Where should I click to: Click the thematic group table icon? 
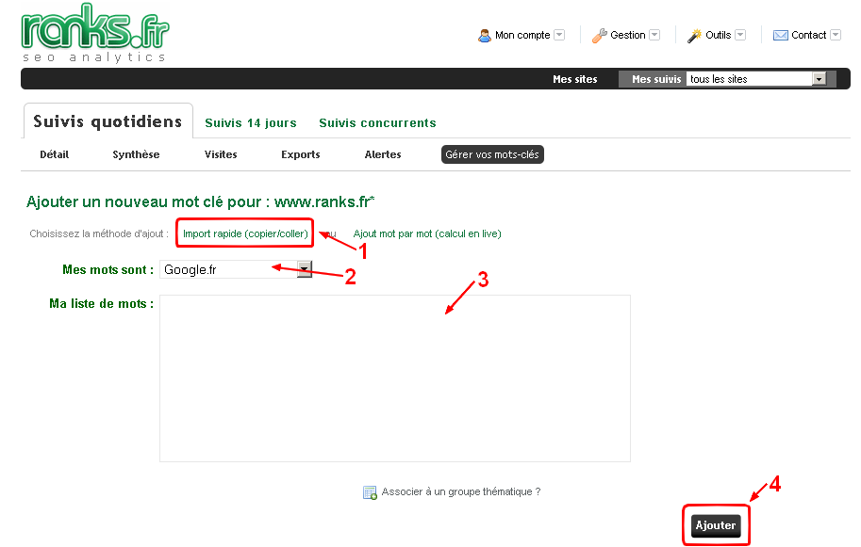[x=370, y=492]
